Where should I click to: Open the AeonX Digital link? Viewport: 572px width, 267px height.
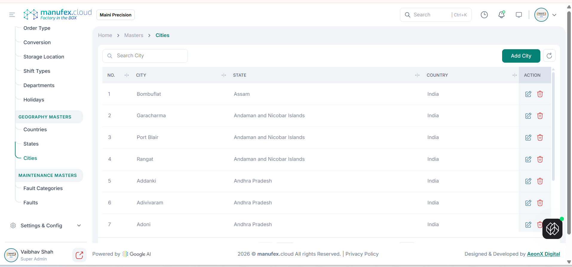tap(543, 254)
